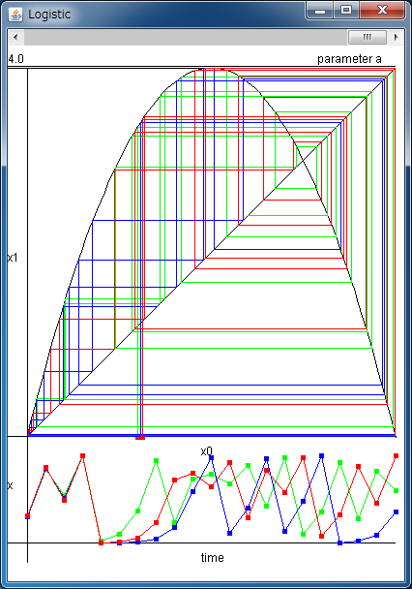The image size is (412, 589).
Task: Click the 4.0 parameter value label
Action: [15, 59]
